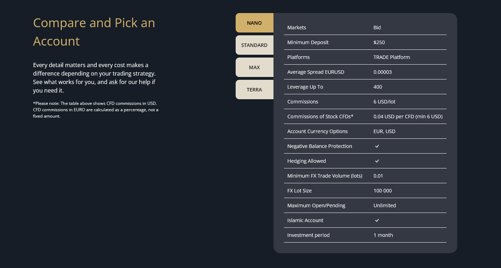Screen dimensions: 501x268
Task: Click the Leverage Up To label
Action: click(x=305, y=87)
